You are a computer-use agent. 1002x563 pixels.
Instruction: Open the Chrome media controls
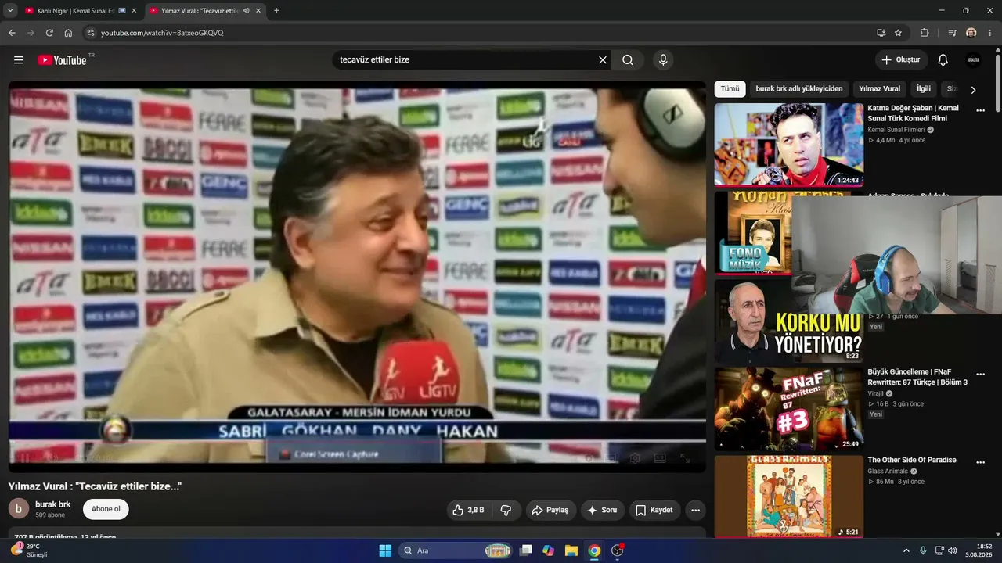tap(953, 33)
